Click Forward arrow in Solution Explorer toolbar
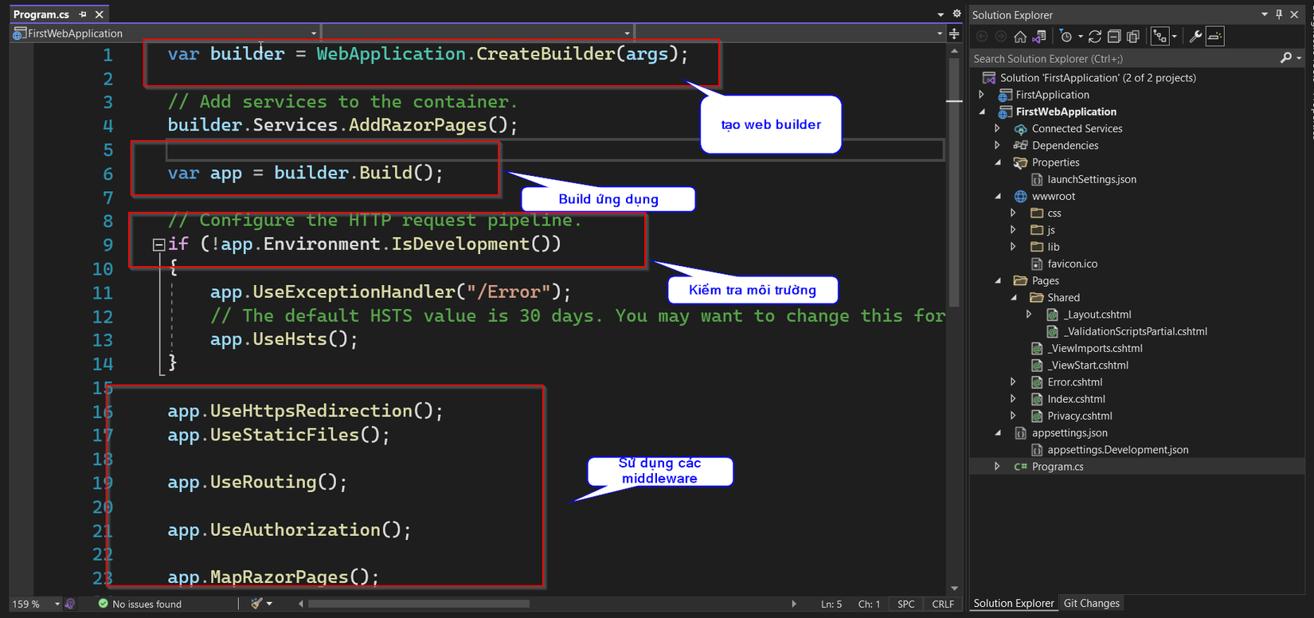Viewport: 1314px width, 618px height. (x=1001, y=37)
